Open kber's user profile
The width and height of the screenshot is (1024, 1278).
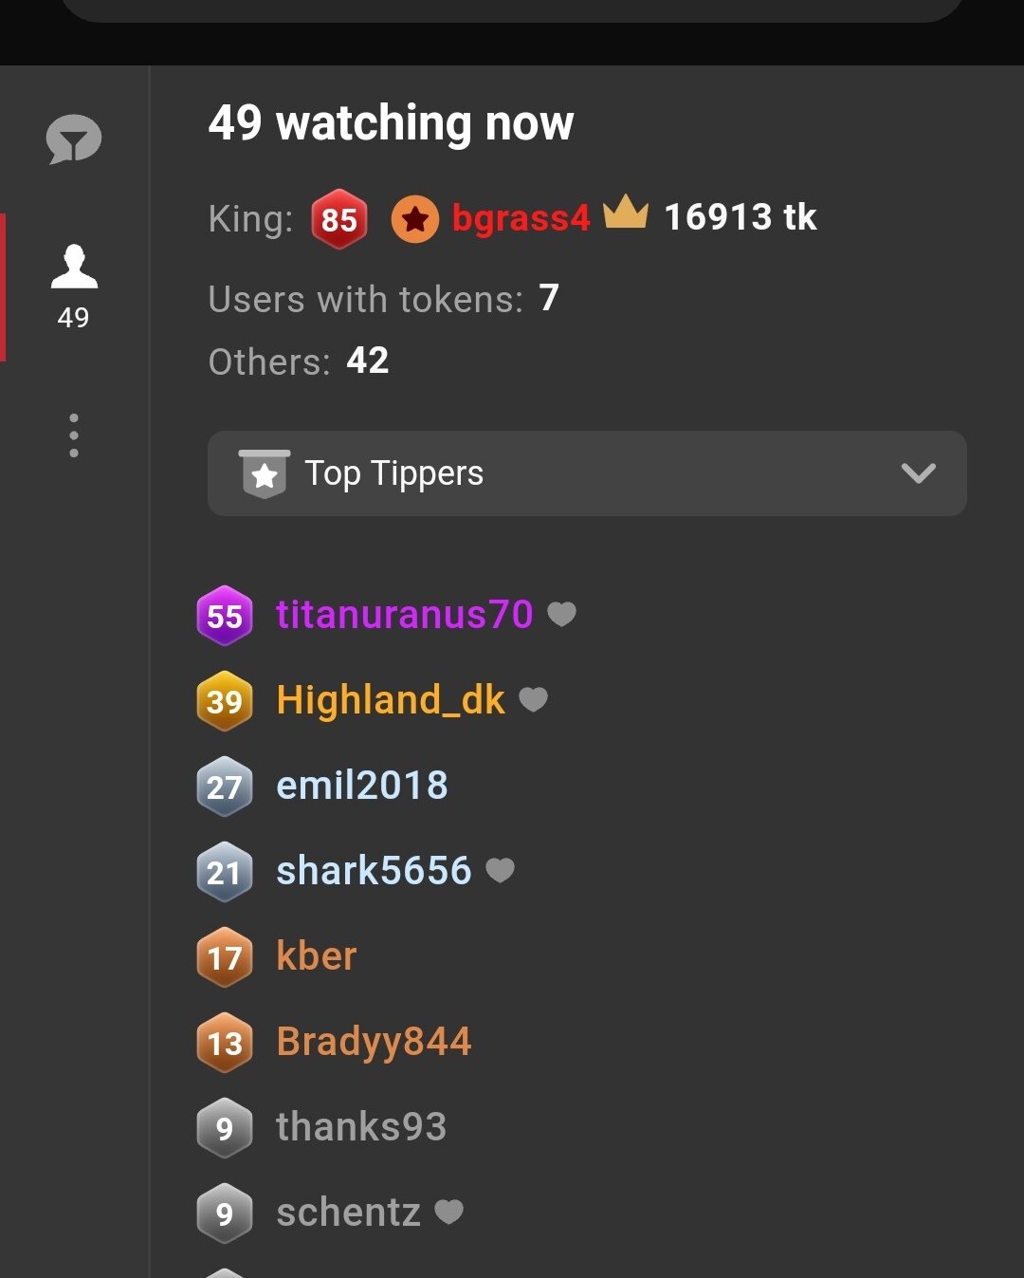coord(316,956)
